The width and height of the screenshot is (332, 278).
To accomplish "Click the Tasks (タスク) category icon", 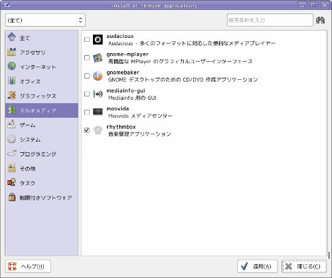I will (11, 182).
